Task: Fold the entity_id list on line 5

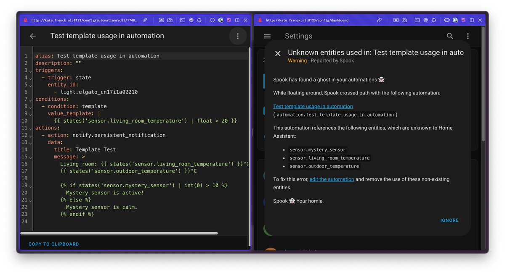Action: [x=30, y=85]
